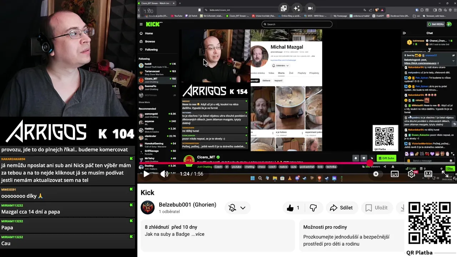Mute the YouTube player volume

pos(164,174)
